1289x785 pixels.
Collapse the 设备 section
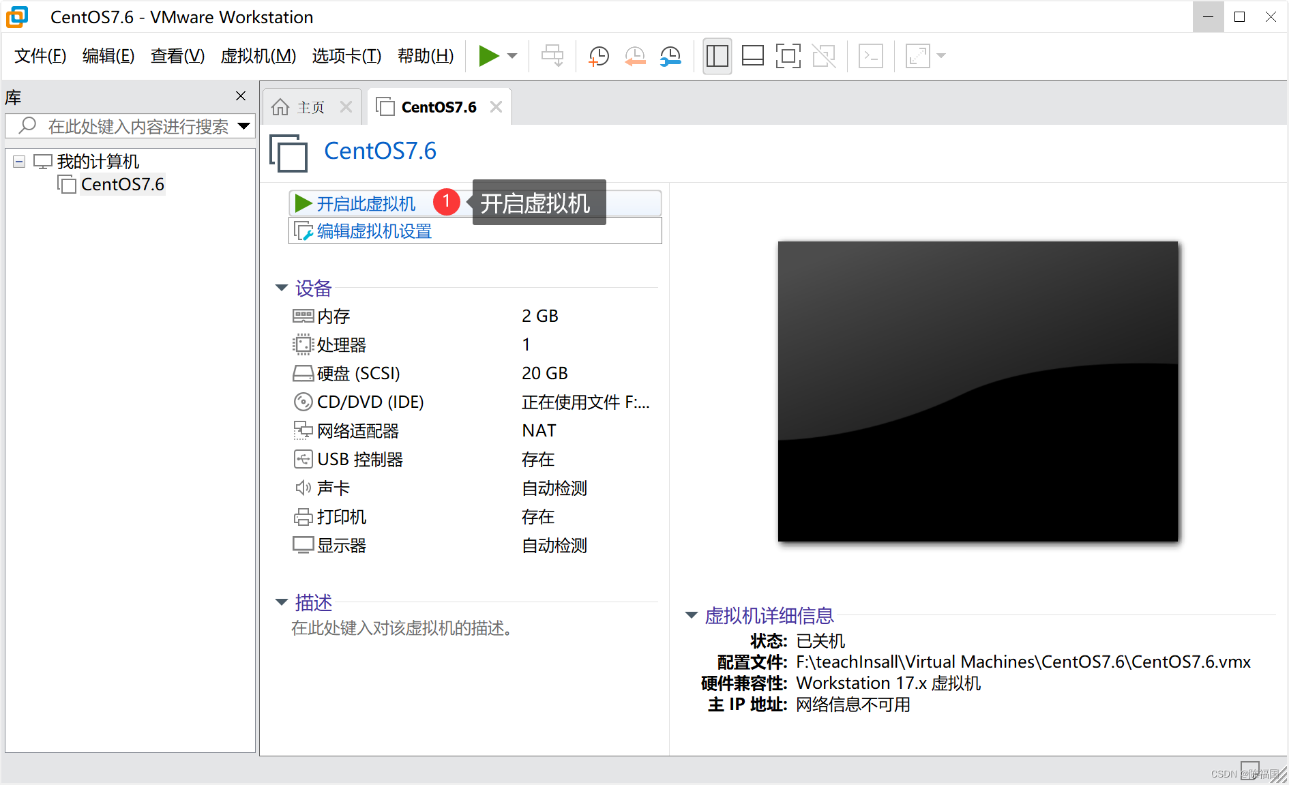click(x=282, y=288)
